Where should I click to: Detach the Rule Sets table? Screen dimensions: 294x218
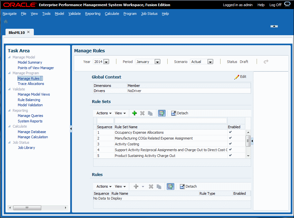point(180,113)
